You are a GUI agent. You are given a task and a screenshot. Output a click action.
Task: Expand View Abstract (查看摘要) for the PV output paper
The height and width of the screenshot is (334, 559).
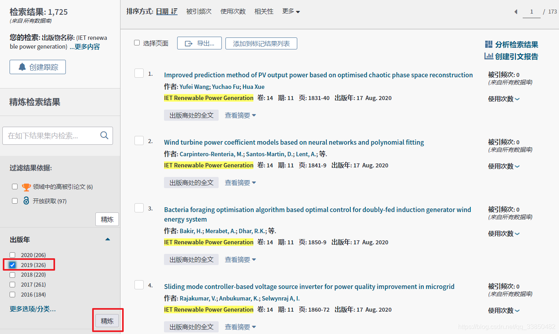pos(240,115)
